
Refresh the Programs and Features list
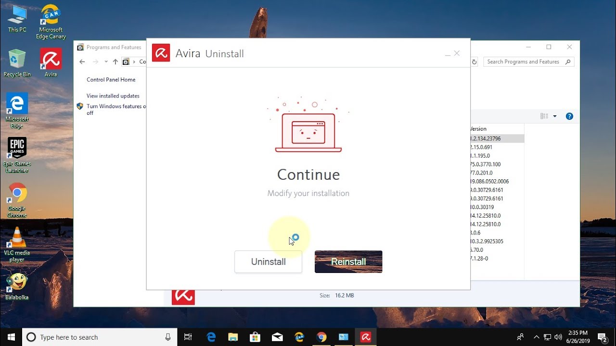(x=474, y=62)
